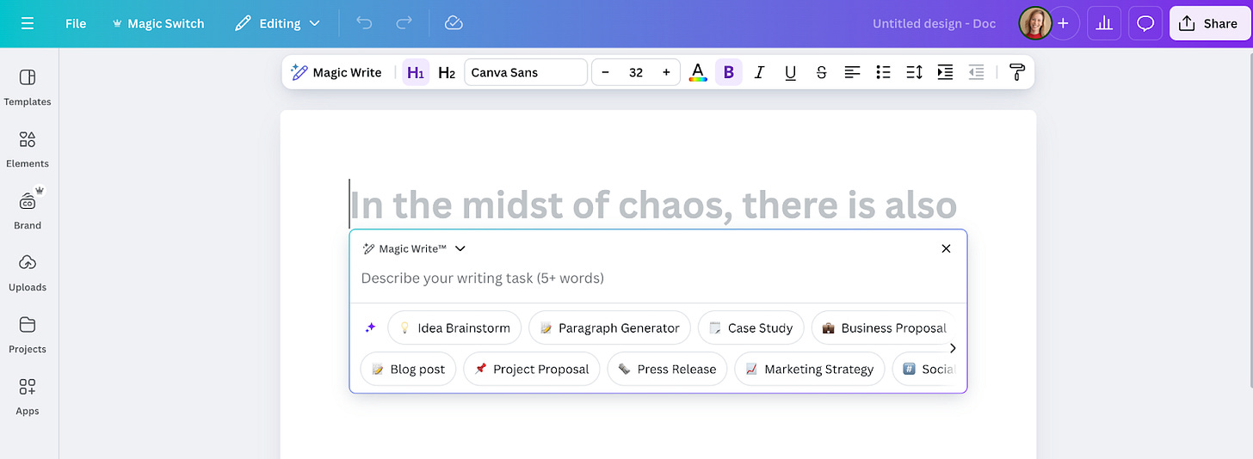
Task: Click Magic Write in formatting toolbar
Action: coord(336,72)
